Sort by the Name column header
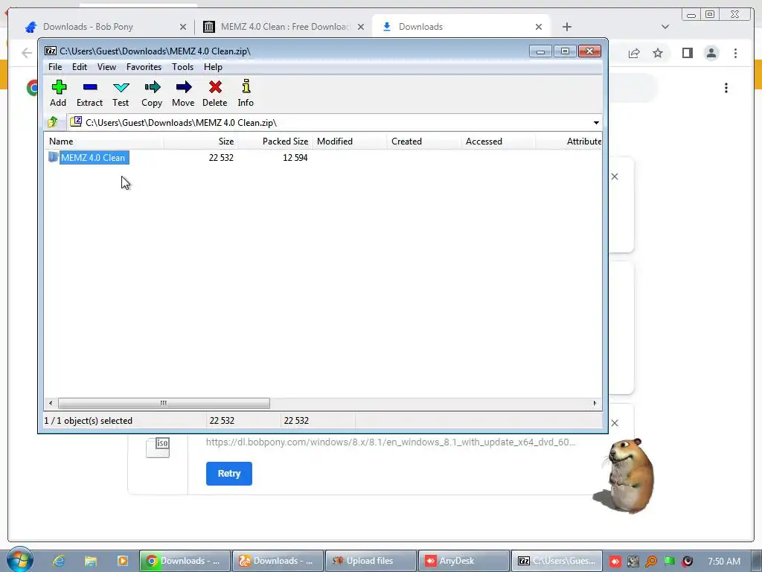 point(104,142)
